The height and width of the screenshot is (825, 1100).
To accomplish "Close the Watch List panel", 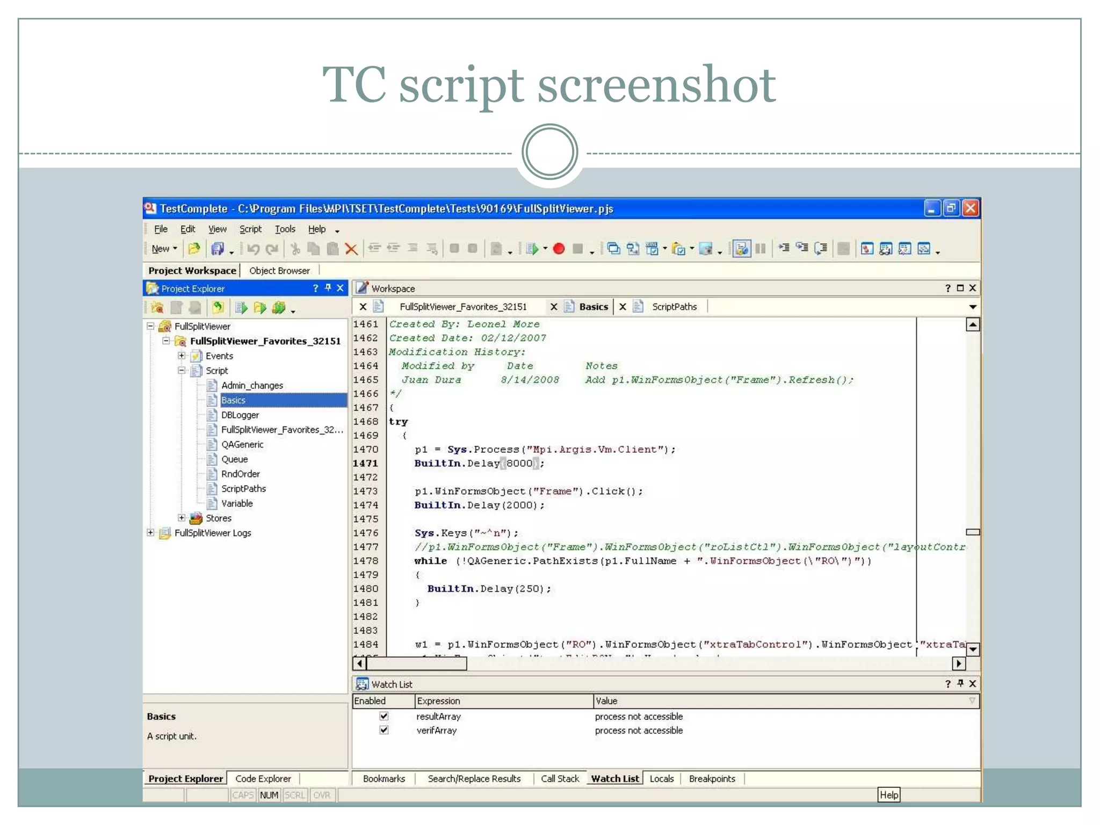I will pyautogui.click(x=973, y=683).
